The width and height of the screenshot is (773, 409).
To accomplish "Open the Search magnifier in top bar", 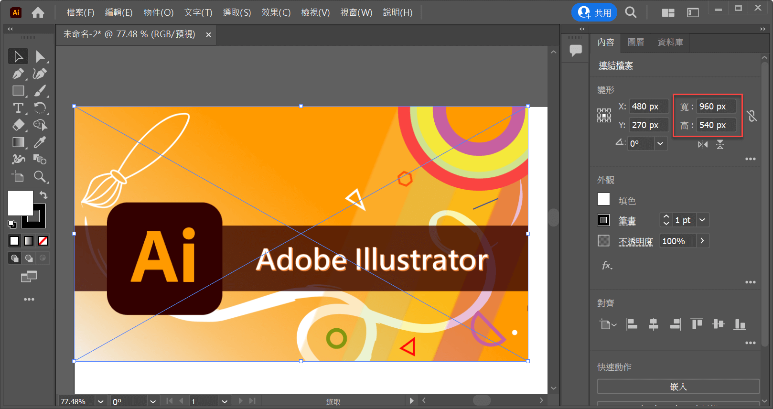I will click(631, 12).
